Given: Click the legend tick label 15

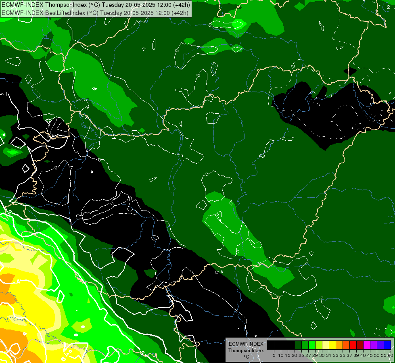Looking at the screenshot, I should (288, 355).
